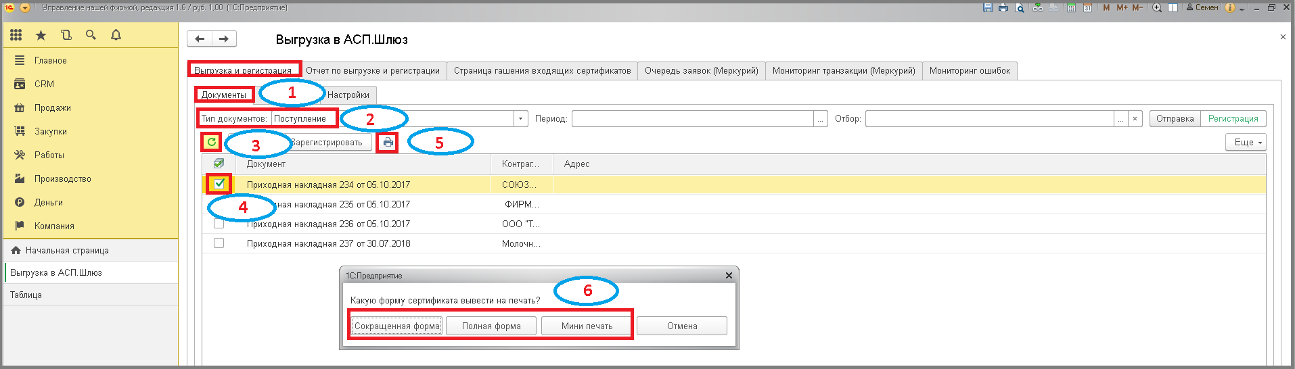Screen dimensions: 1295x369
Task: Switch to Отправка mode toggle
Action: (x=1175, y=118)
